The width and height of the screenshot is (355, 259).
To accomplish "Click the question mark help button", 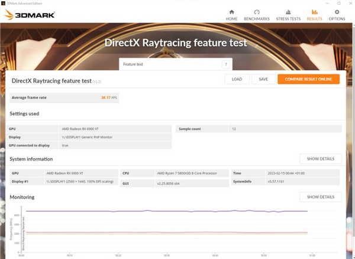I will [226, 64].
